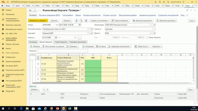Switch to Плановые назначения tab
This screenshot has width=198, height=111.
(x=78, y=42)
